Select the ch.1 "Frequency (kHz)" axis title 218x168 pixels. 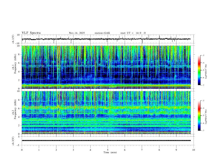tap(15, 64)
